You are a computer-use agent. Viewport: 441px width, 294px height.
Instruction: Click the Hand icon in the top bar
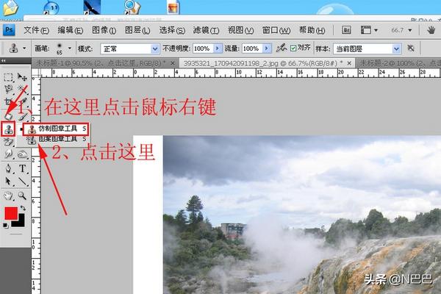[431, 30]
